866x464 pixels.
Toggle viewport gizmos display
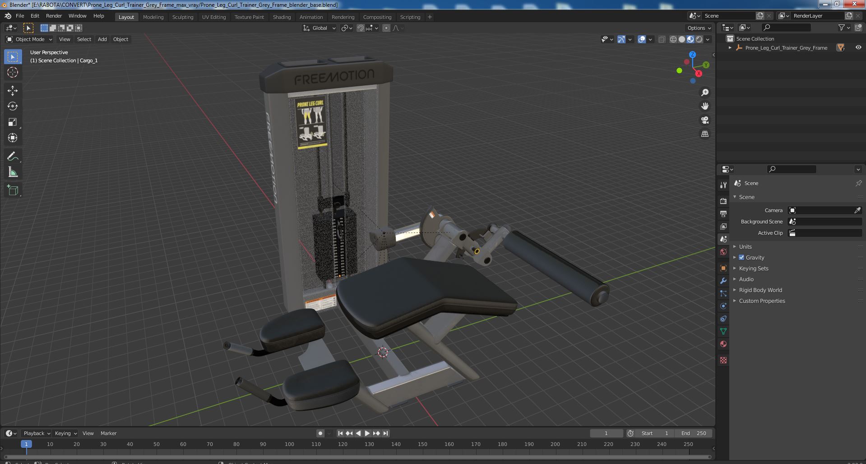coord(621,39)
